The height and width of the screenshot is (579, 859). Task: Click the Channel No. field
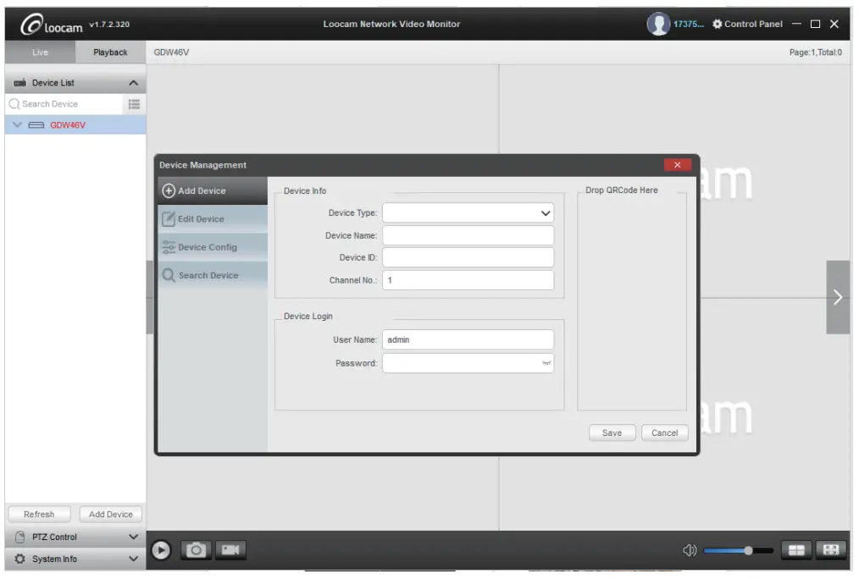[468, 280]
